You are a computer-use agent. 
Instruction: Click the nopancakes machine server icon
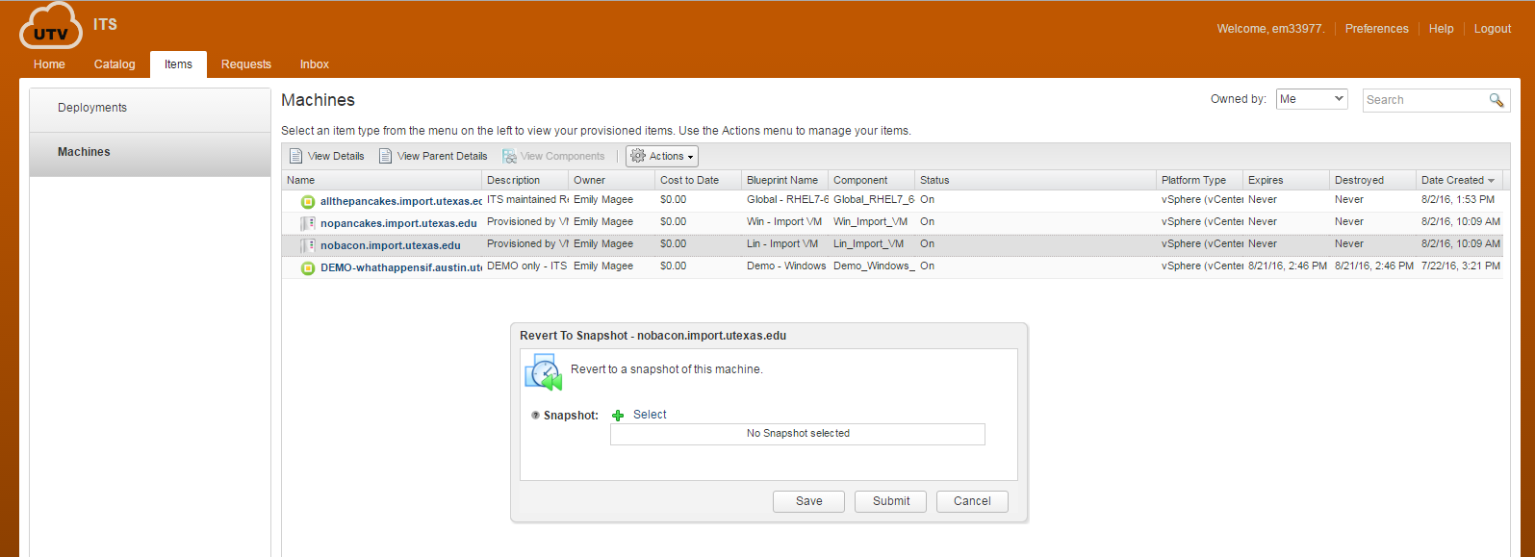308,223
